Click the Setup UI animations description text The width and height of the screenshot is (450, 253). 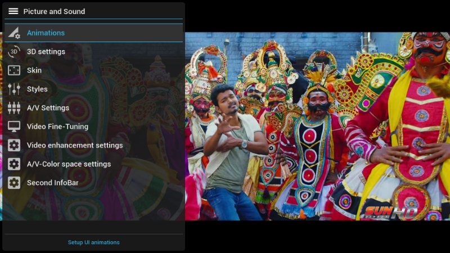click(93, 242)
